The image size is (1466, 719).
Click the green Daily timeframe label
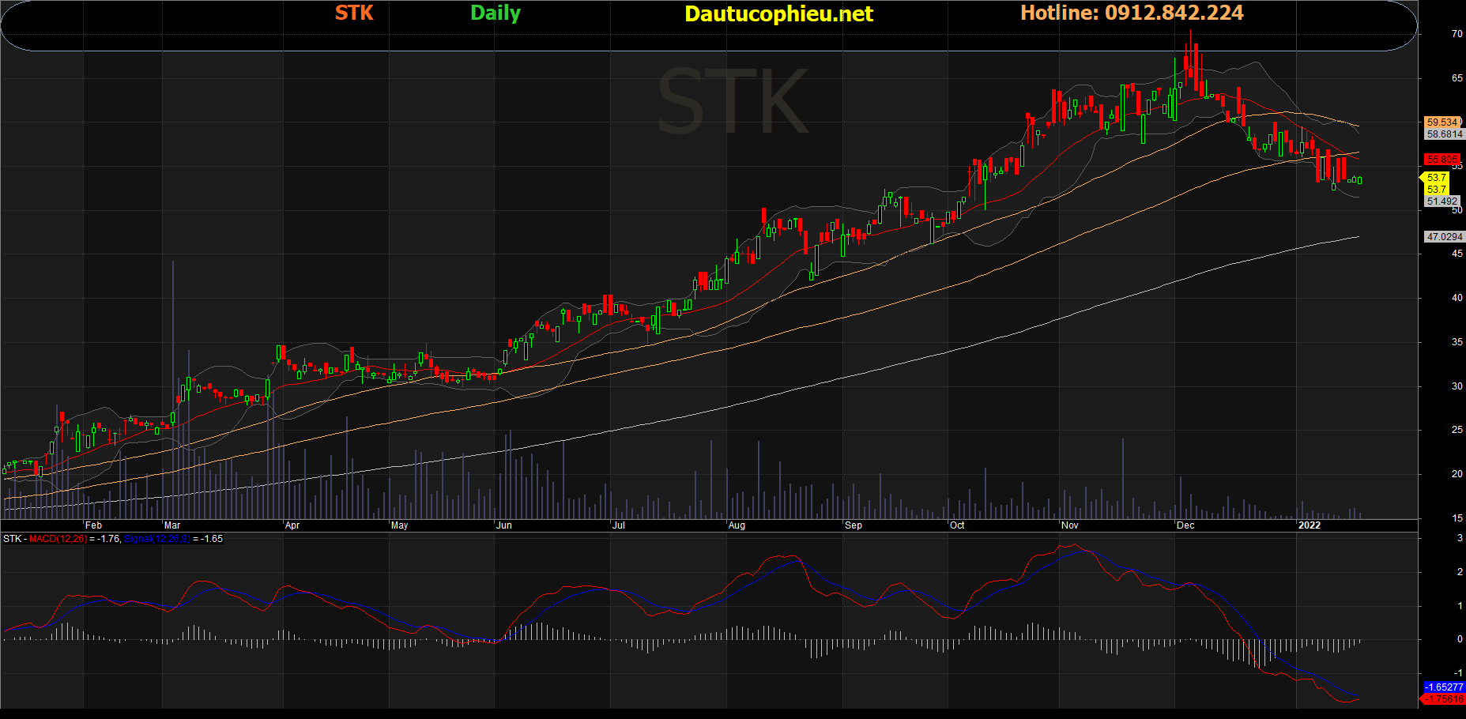[496, 13]
